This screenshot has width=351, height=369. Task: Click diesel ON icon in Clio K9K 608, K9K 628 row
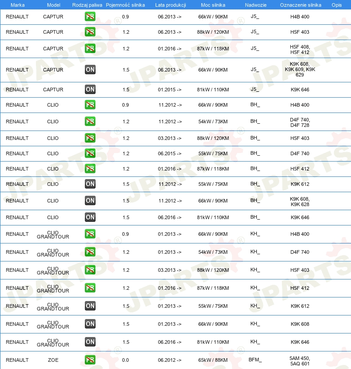pyautogui.click(x=90, y=201)
